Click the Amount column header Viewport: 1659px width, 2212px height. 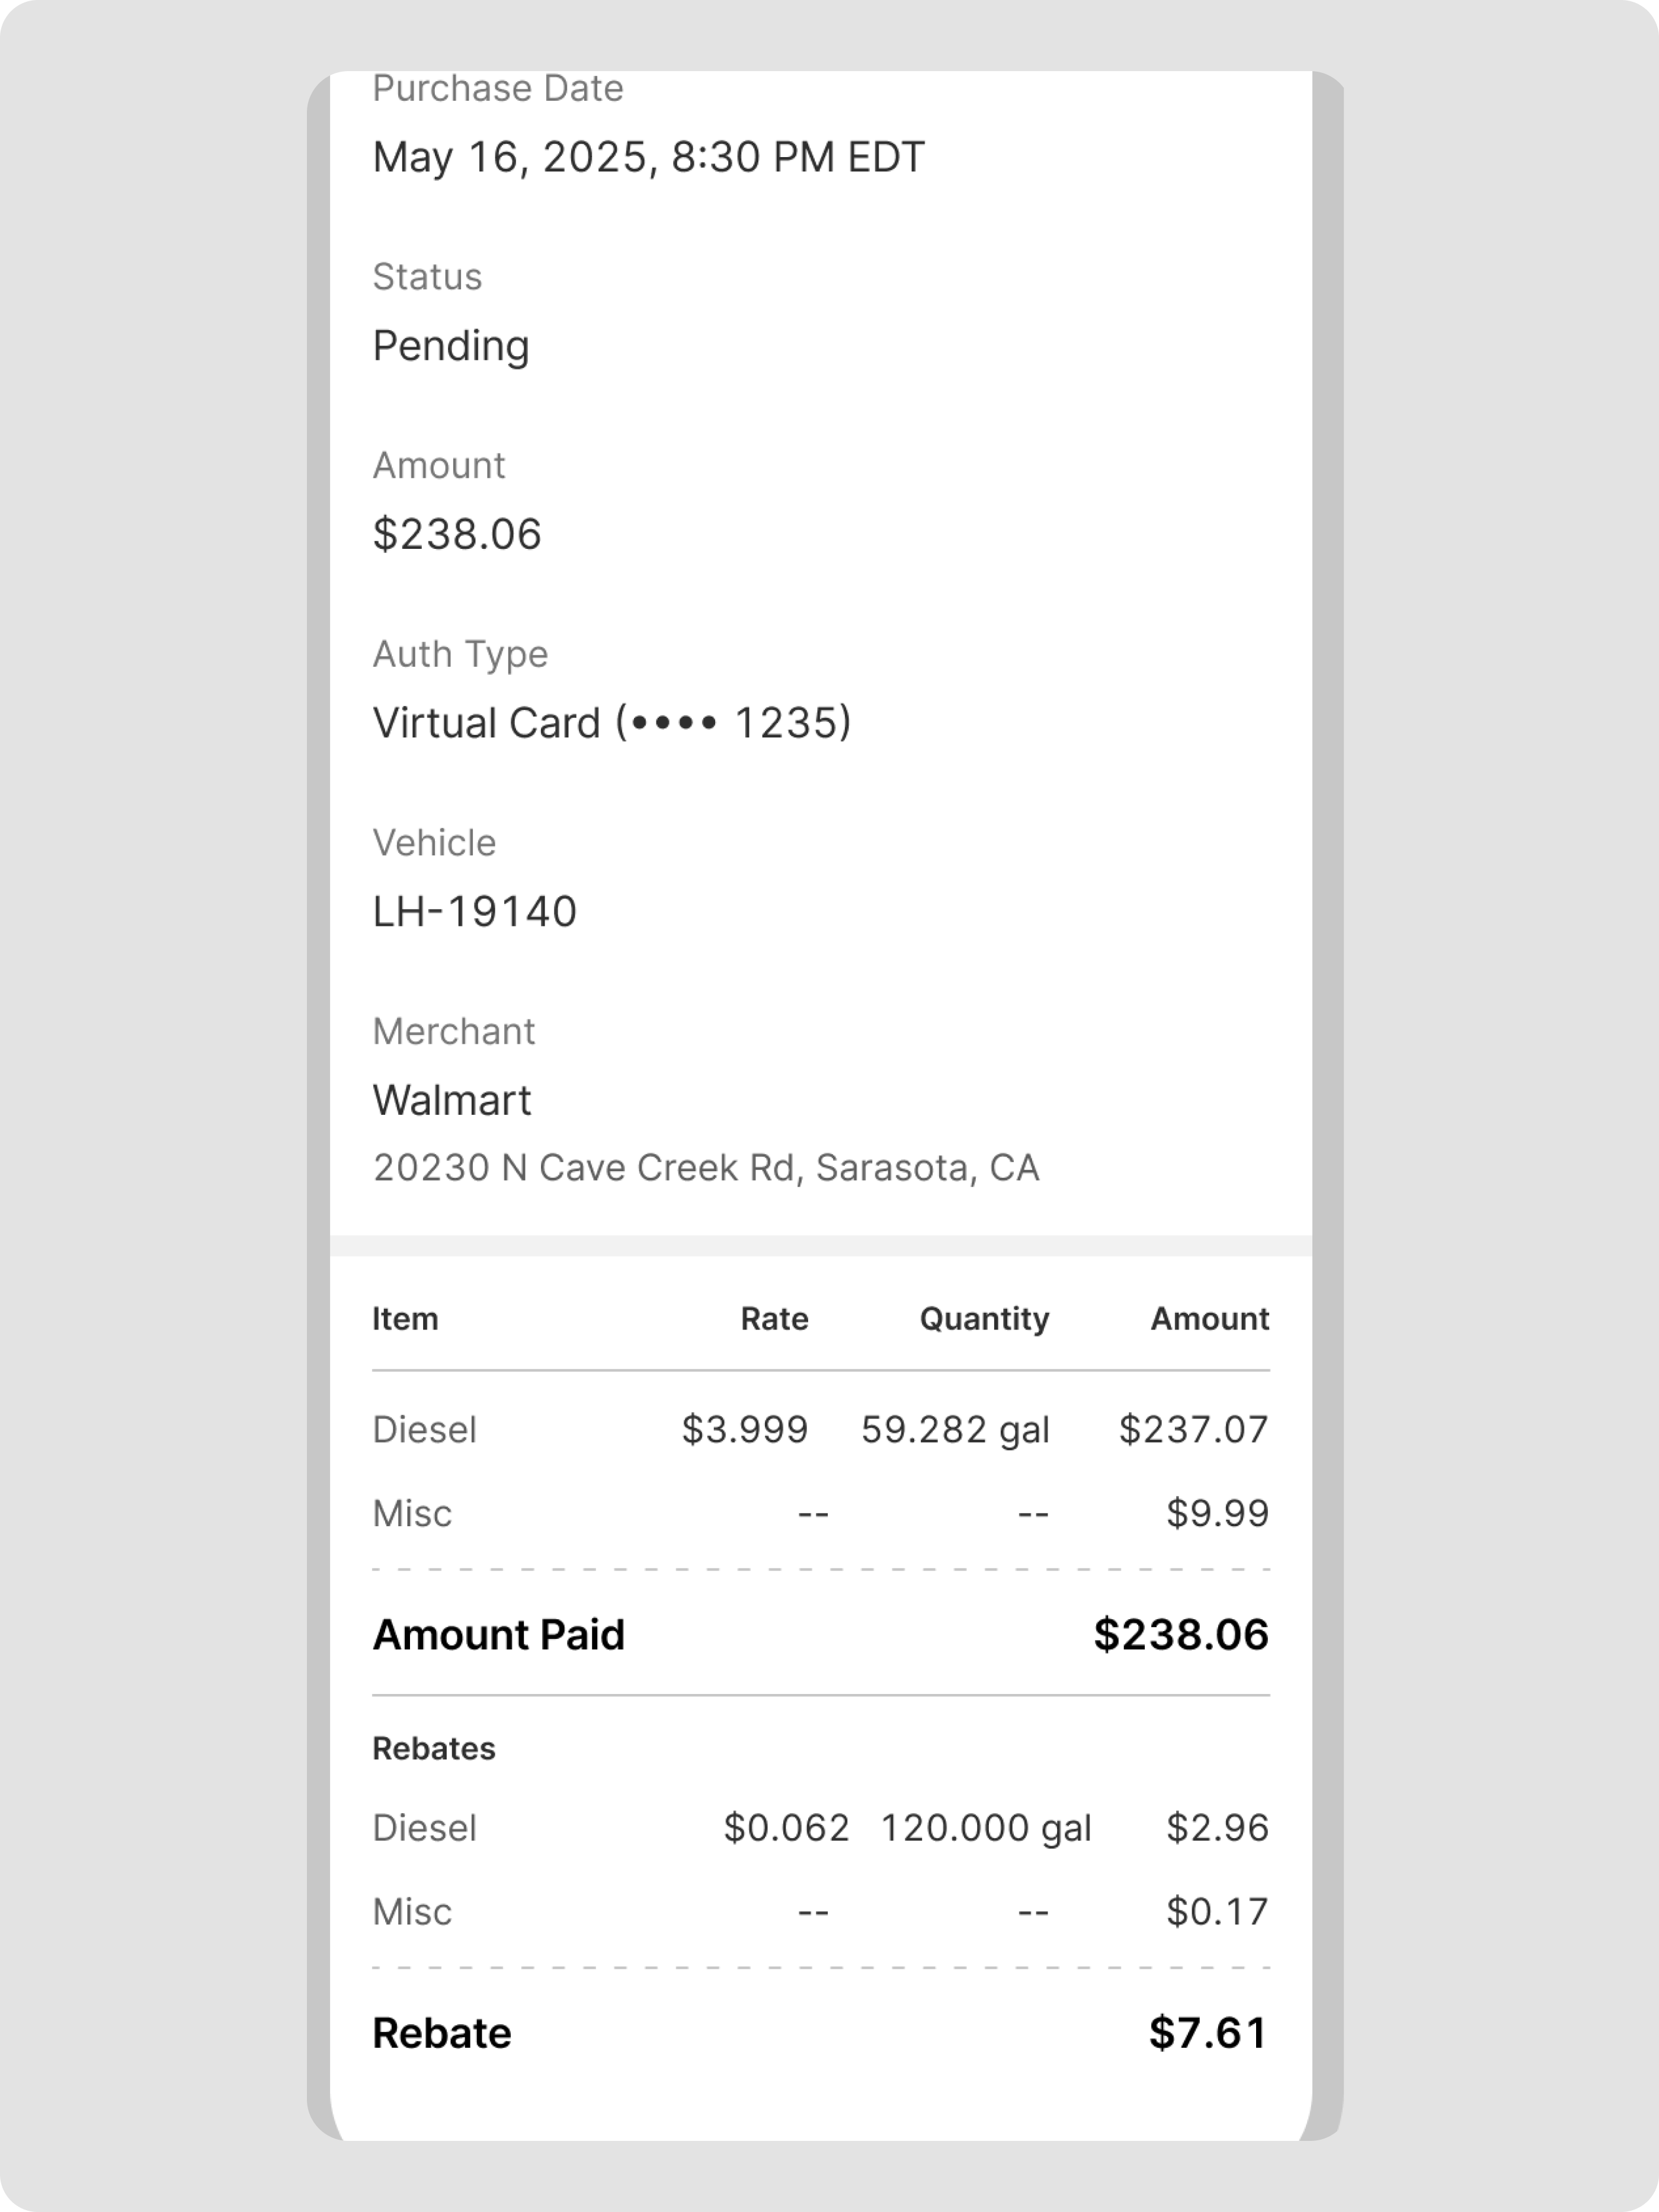tap(1209, 1319)
